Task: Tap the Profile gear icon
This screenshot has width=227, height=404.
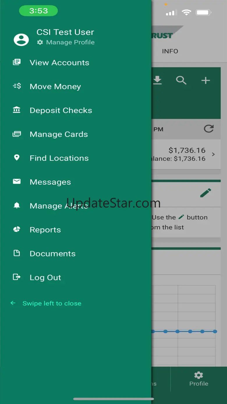Action: tap(199, 375)
